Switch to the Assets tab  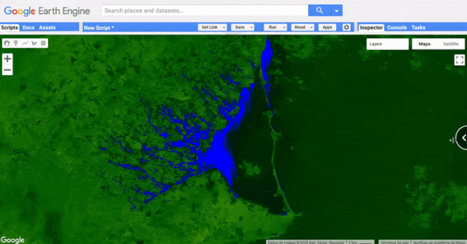click(x=47, y=27)
